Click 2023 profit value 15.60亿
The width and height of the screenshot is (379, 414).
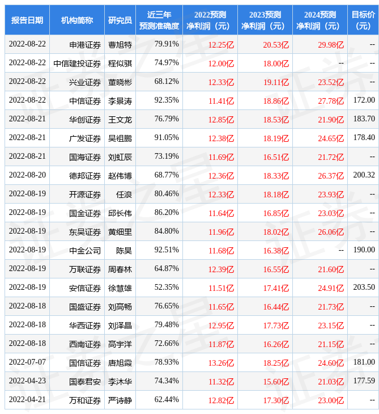276,382
